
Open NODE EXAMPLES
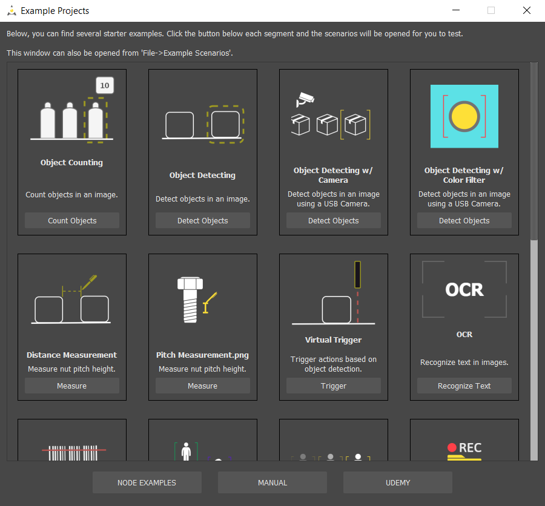point(147,482)
